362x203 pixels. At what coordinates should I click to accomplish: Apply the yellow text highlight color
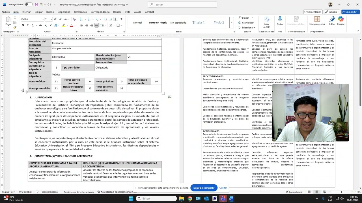(x=64, y=25)
